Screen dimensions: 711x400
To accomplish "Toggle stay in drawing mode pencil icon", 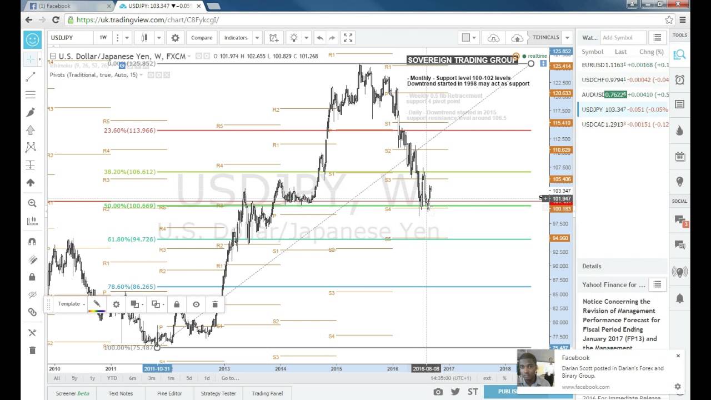I will pyautogui.click(x=32, y=259).
